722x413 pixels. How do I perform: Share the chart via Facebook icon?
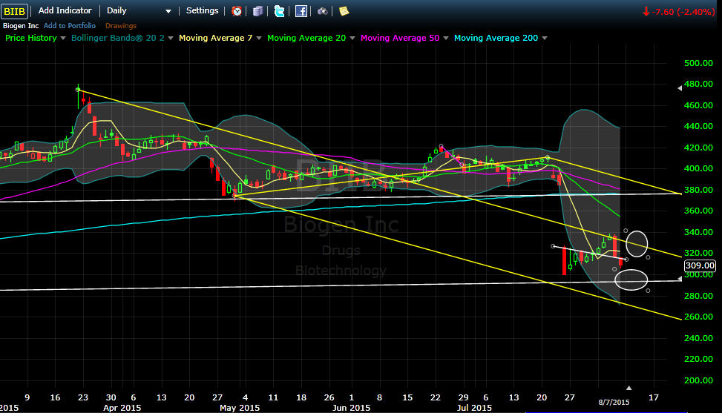301,11
